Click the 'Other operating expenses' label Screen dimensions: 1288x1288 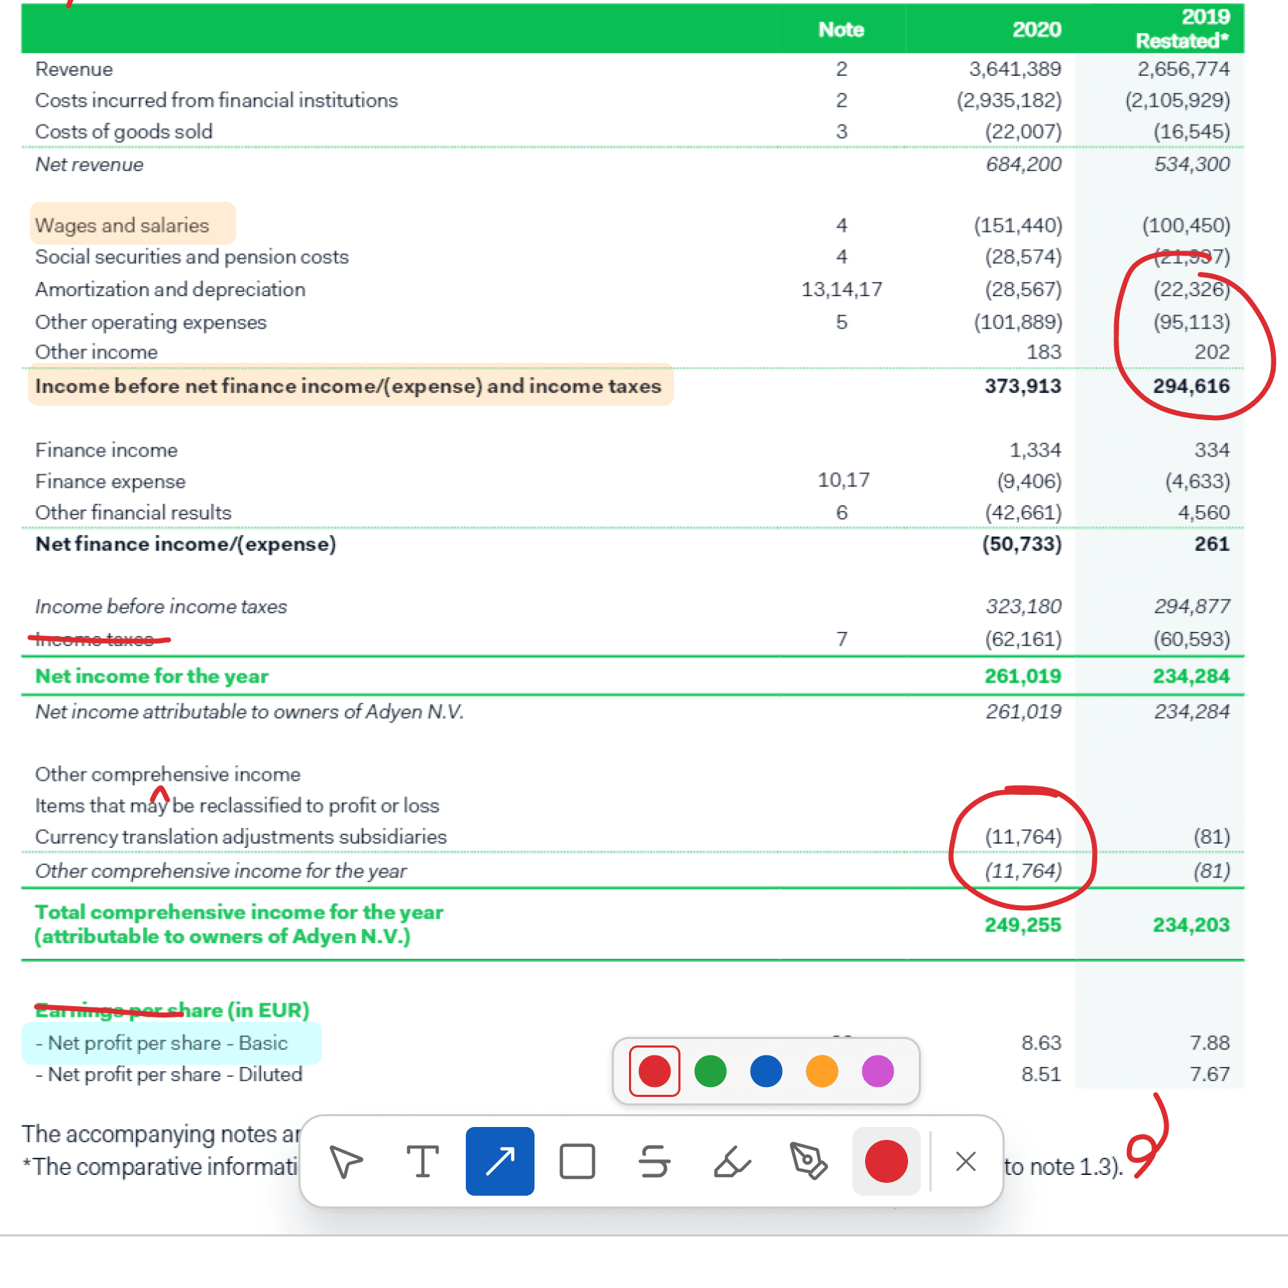(151, 322)
